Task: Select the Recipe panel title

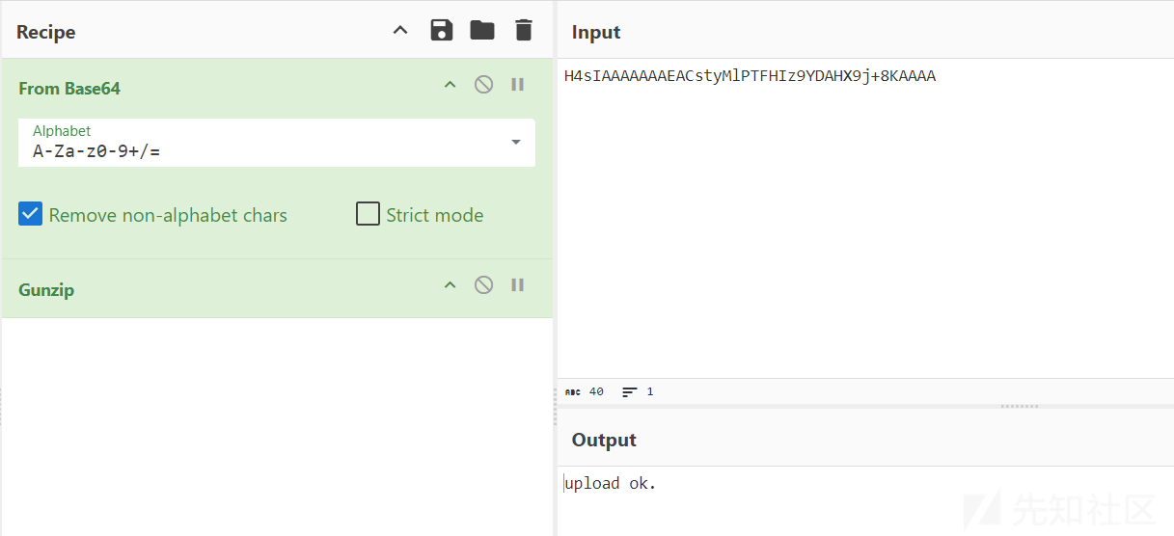Action: [45, 32]
